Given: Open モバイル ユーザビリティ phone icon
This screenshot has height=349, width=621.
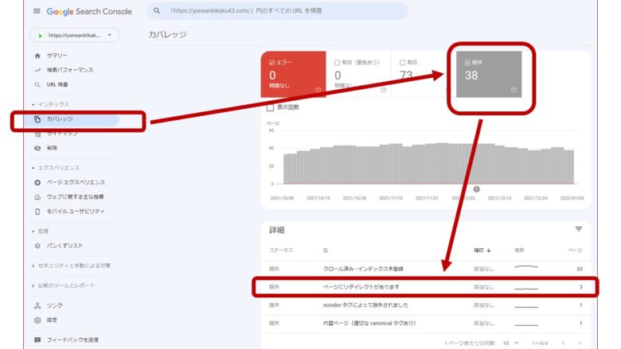Looking at the screenshot, I should coord(37,211).
